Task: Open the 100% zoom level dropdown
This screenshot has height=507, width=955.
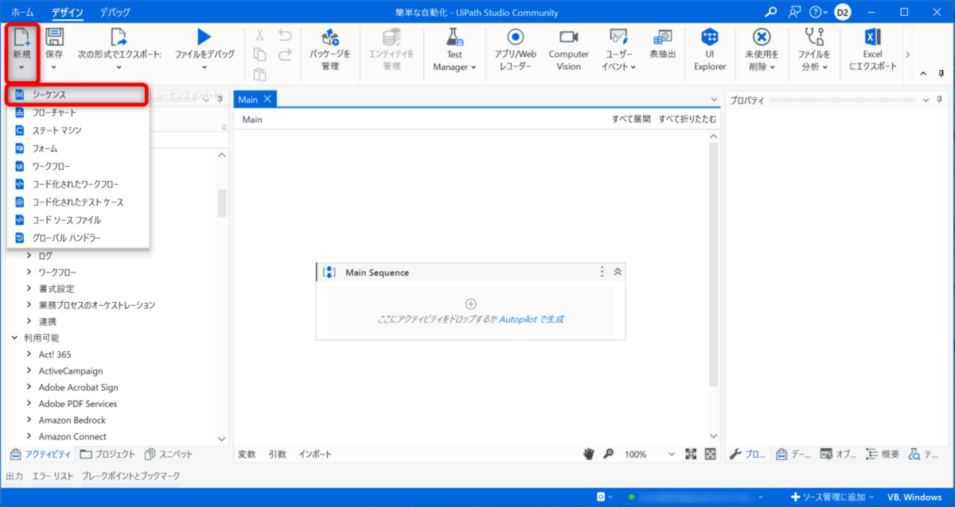Action: pyautogui.click(x=671, y=455)
